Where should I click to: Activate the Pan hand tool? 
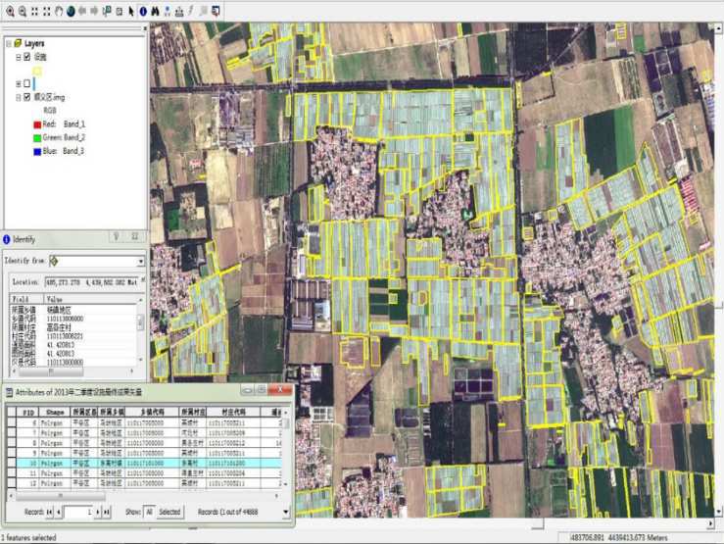pyautogui.click(x=59, y=11)
